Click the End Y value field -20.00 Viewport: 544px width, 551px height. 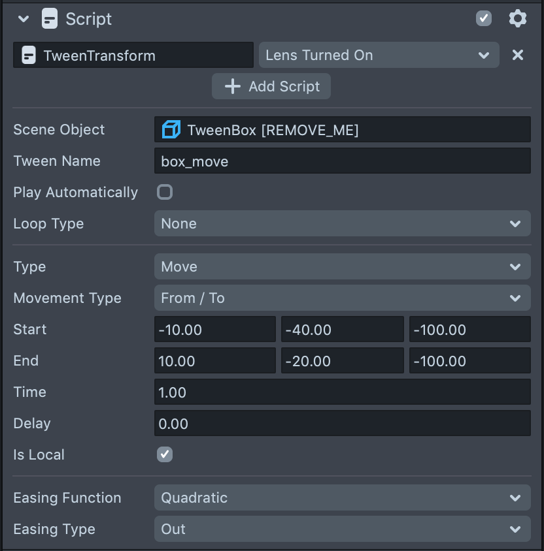[x=342, y=361]
